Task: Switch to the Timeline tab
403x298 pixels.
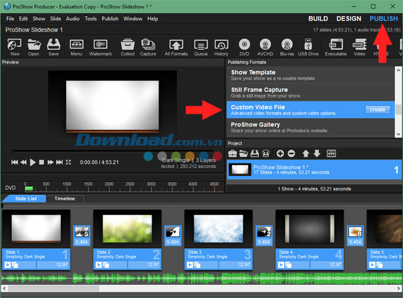Action: click(64, 199)
